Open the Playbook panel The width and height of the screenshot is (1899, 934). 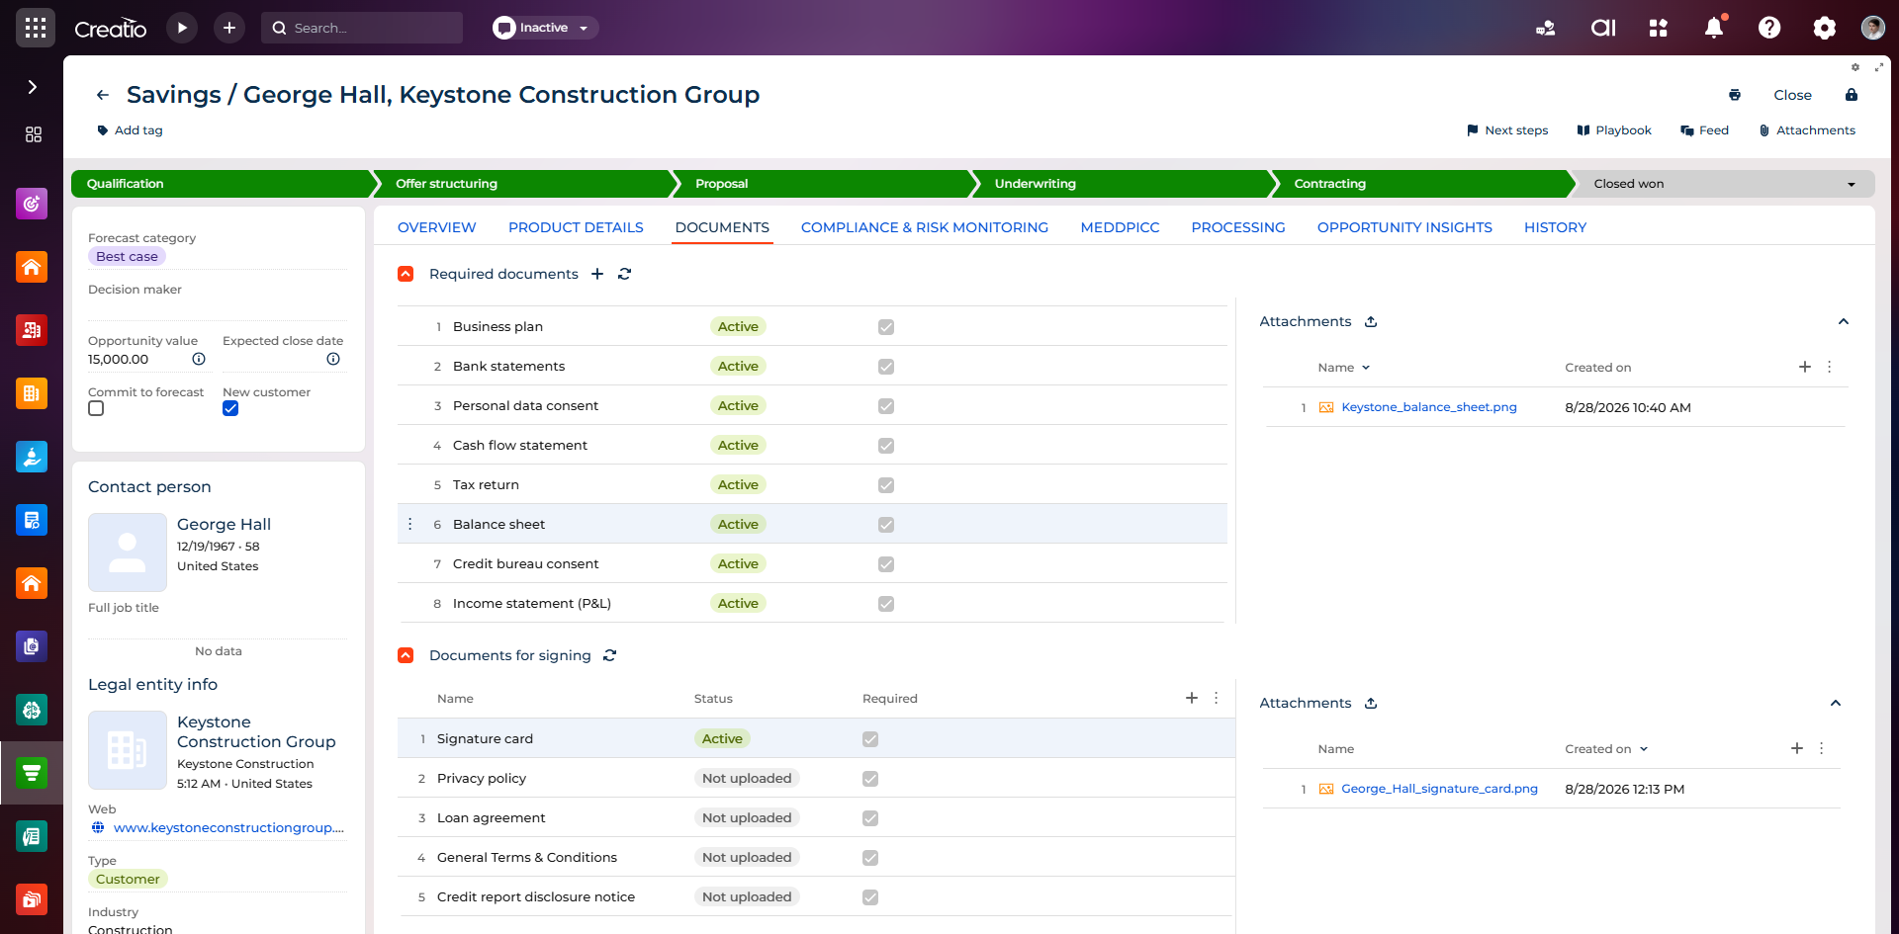pyautogui.click(x=1614, y=130)
